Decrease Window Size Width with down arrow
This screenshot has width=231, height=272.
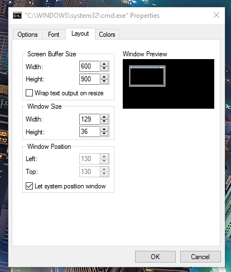click(x=104, y=122)
